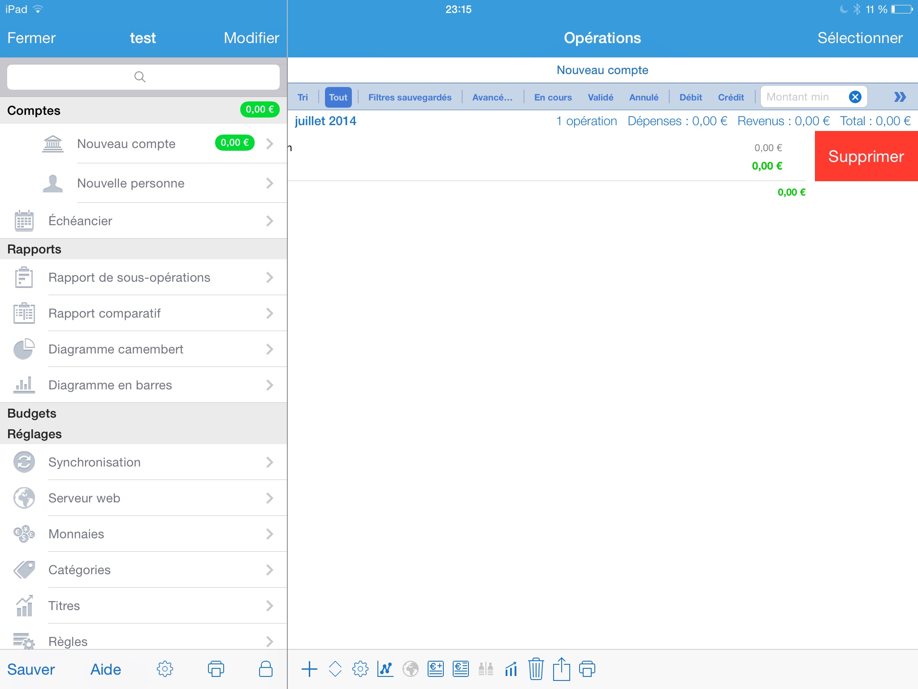Expand more filters with double arrow
The width and height of the screenshot is (918, 689).
[899, 97]
